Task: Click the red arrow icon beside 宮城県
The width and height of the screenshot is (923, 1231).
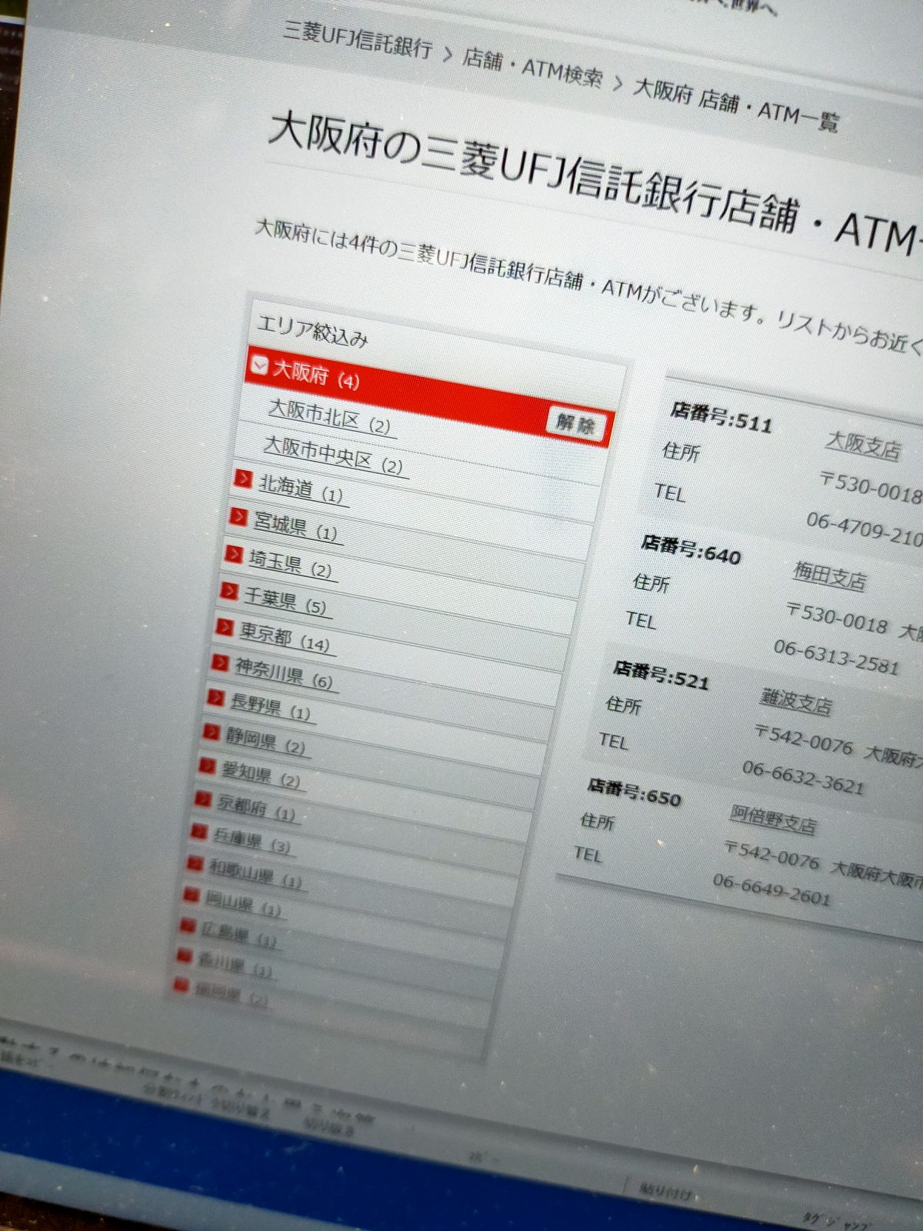Action: [x=238, y=517]
